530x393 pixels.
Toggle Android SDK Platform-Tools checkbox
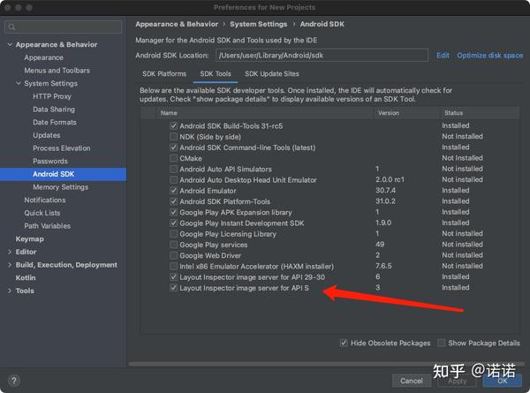tap(173, 201)
